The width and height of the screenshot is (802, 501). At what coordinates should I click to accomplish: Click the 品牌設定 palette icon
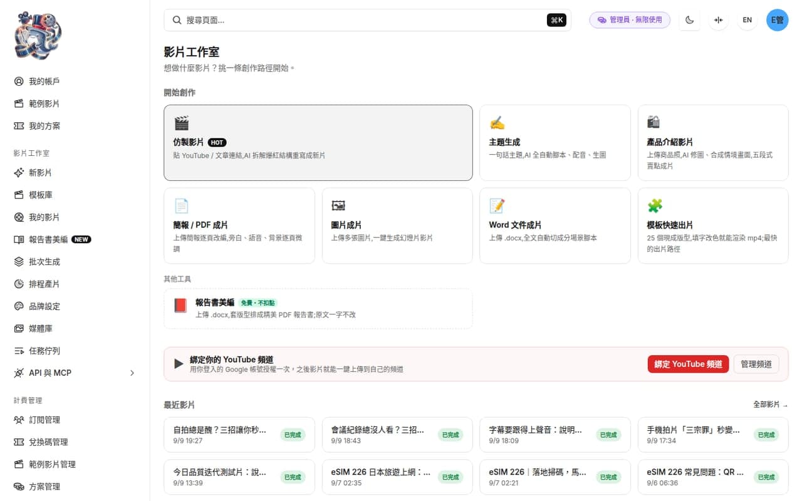pyautogui.click(x=19, y=306)
